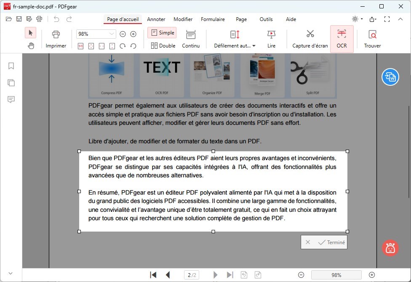Keep Simple page view selected
This screenshot has width=411, height=282.
pos(162,32)
